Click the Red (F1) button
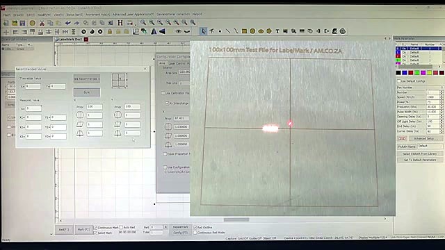Screen dimensions: 445x250 click(64, 230)
